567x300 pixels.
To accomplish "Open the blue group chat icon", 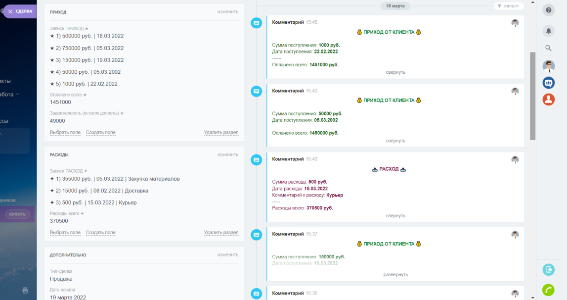I will point(548,83).
